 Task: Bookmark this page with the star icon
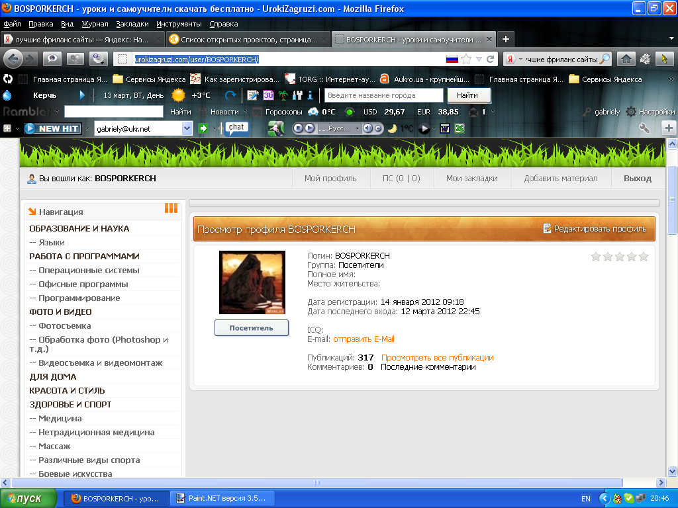pos(466,59)
